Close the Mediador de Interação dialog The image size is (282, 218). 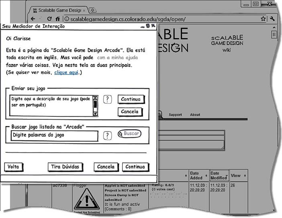pos(153,26)
